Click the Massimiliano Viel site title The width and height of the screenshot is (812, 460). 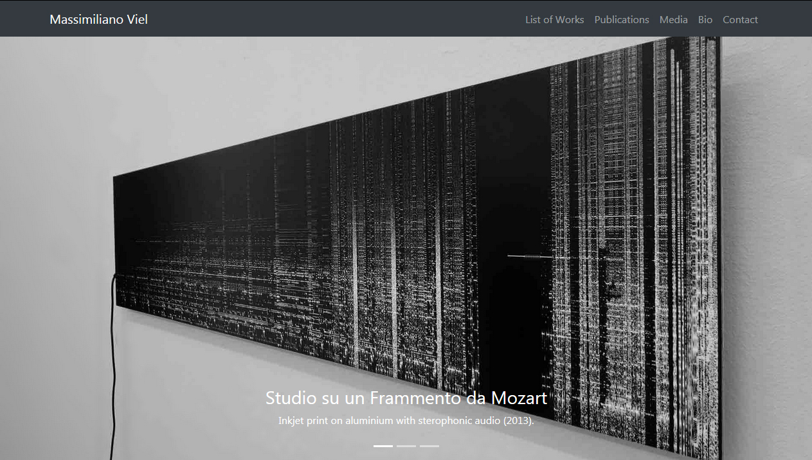coord(98,19)
